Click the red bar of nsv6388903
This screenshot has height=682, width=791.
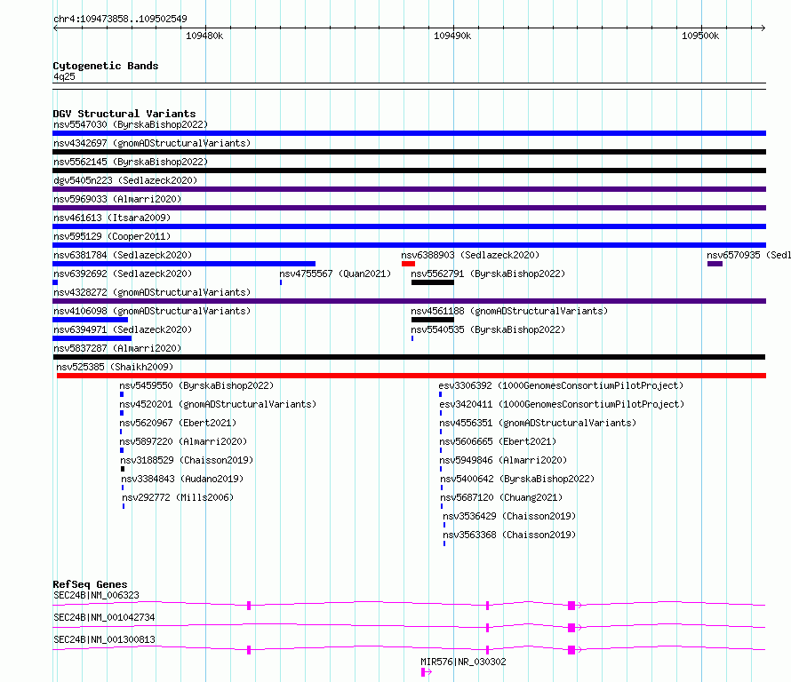point(408,264)
